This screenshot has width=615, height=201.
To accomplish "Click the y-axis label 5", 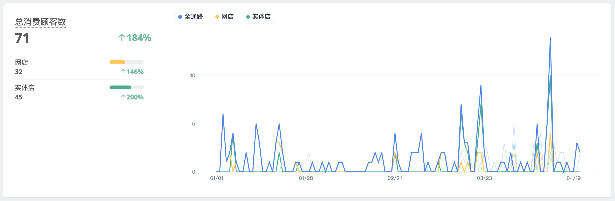I will click(x=194, y=124).
